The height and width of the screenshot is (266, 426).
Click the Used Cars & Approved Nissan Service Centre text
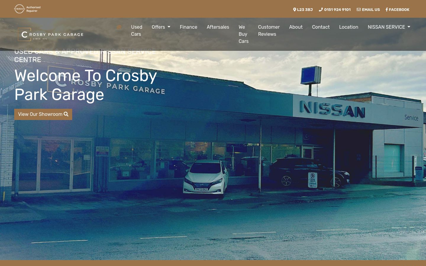point(85,56)
